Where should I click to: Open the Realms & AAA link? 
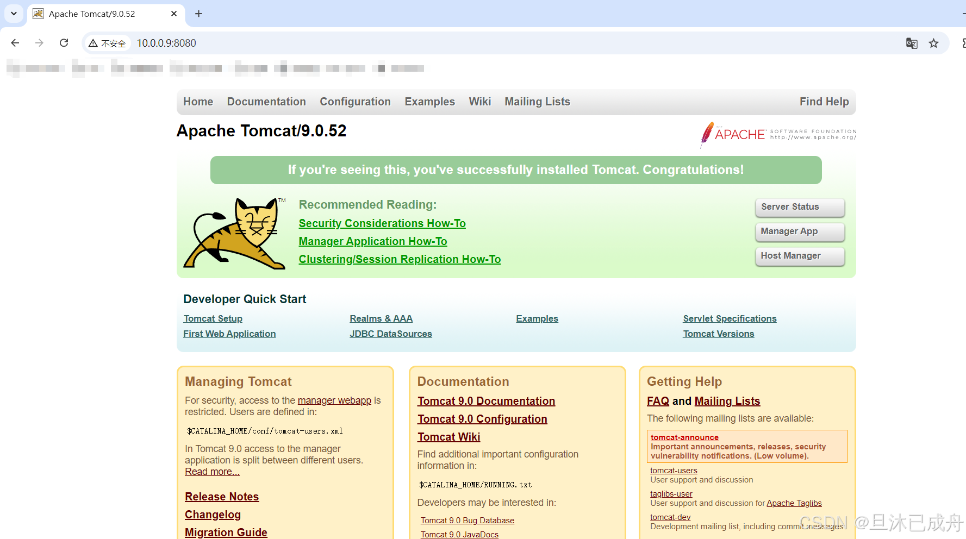coord(381,318)
